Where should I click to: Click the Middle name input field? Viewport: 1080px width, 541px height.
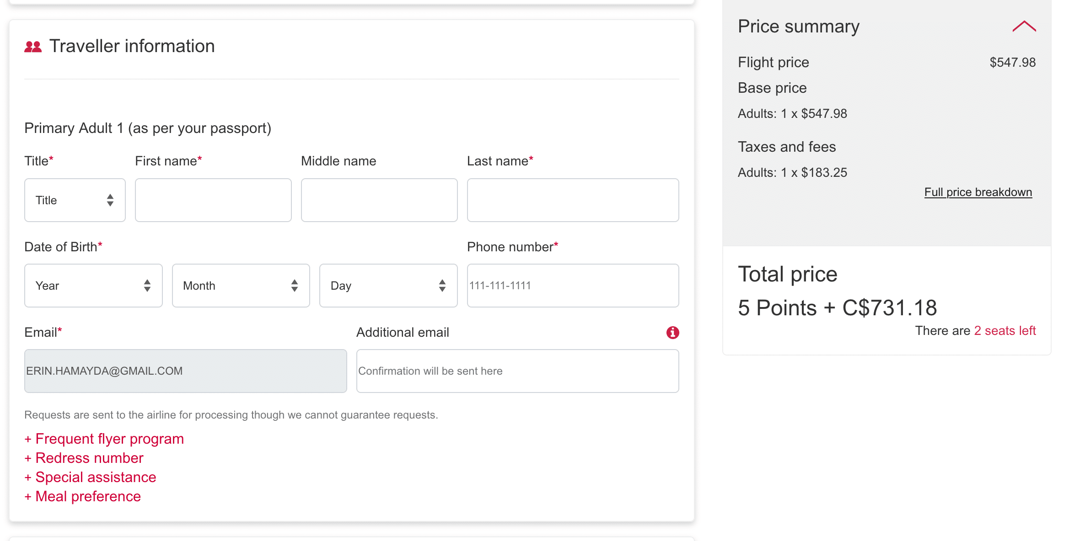coord(379,200)
